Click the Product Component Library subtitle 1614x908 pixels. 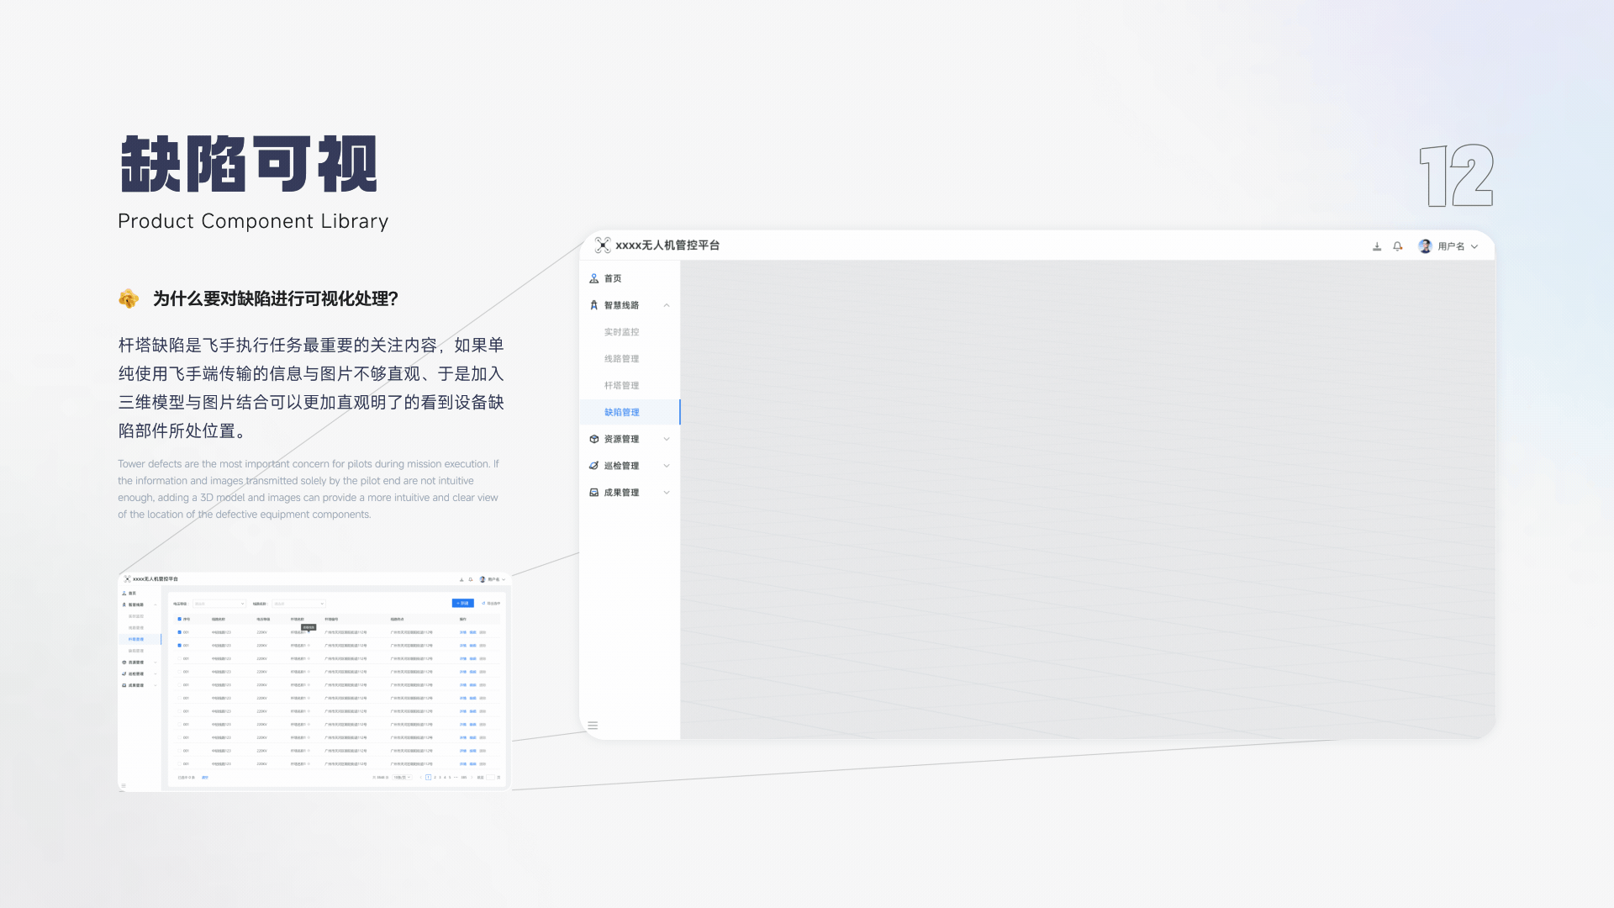click(253, 221)
